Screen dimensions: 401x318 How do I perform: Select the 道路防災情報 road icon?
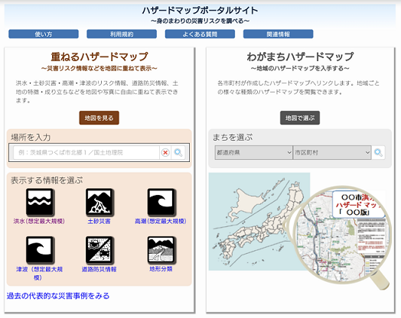[x=99, y=250]
